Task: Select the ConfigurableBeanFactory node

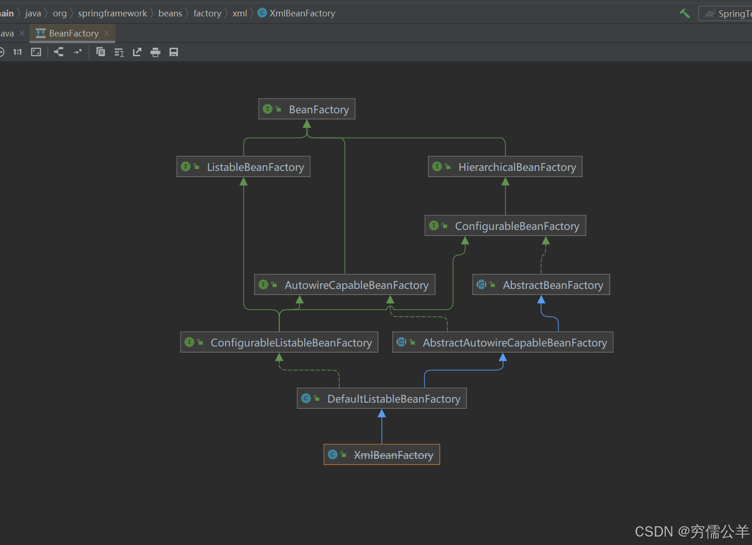Action: coord(505,226)
